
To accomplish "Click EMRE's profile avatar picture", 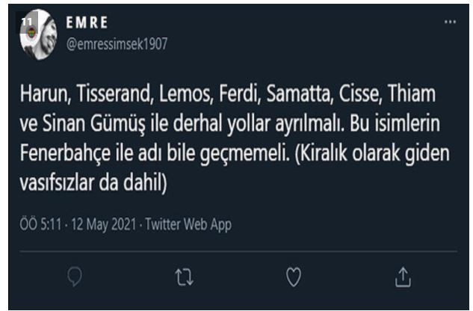I will 39,34.
